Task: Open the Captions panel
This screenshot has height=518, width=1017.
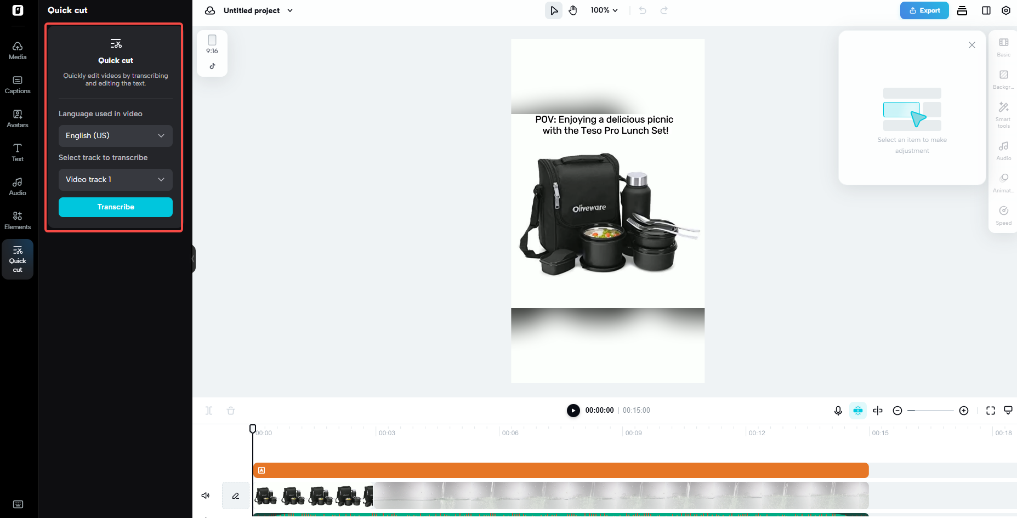Action: coord(18,84)
